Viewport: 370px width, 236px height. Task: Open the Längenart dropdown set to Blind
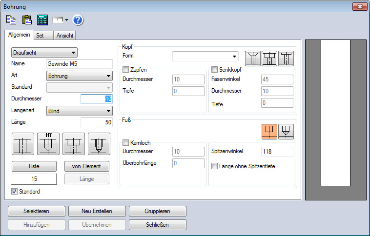pos(79,111)
